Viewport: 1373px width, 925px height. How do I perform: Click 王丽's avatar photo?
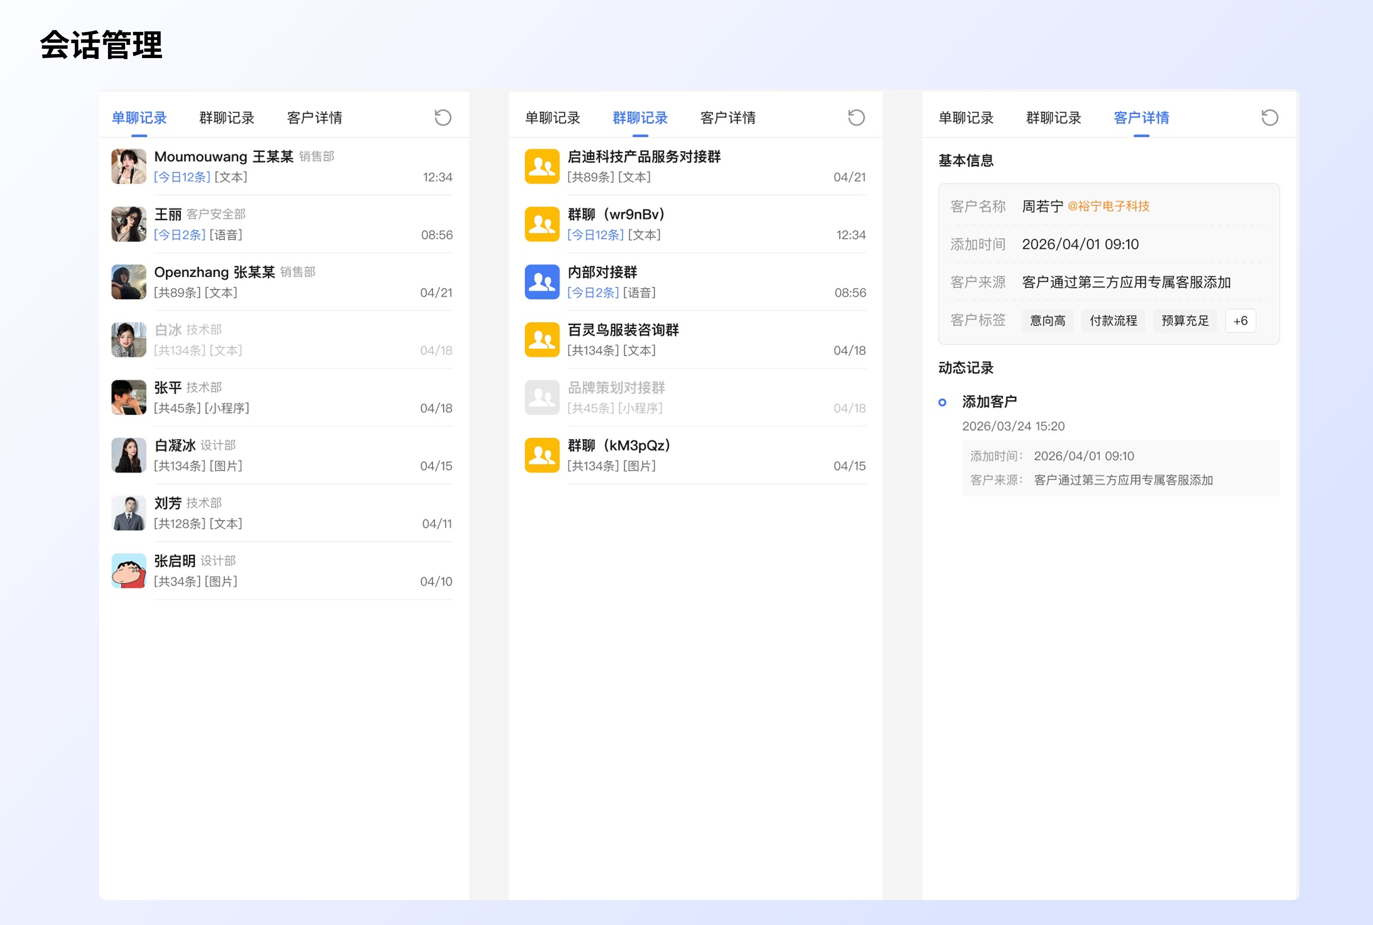pyautogui.click(x=129, y=224)
